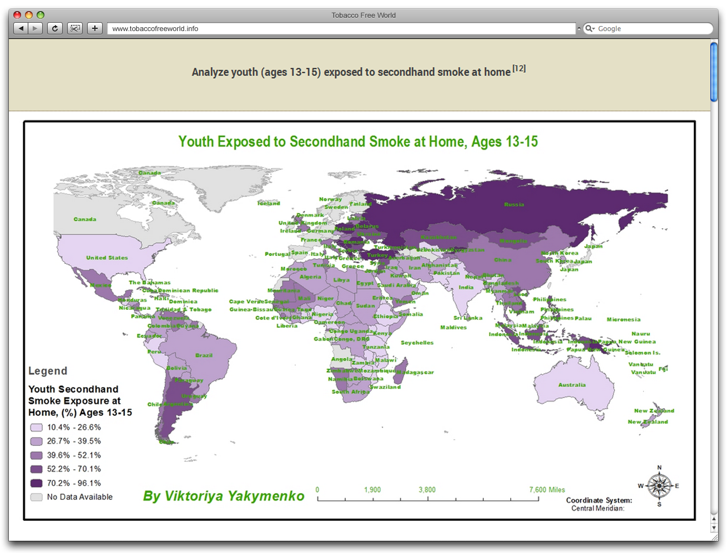Click the United States label on map
This screenshot has height=553, width=727.
(x=107, y=258)
